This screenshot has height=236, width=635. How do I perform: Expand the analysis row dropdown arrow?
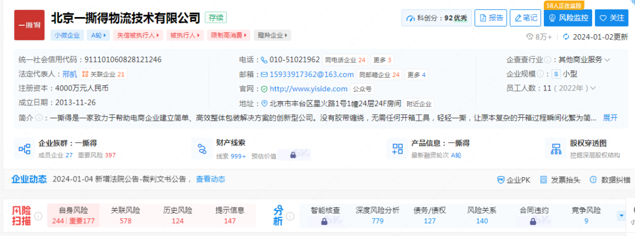[621, 216]
